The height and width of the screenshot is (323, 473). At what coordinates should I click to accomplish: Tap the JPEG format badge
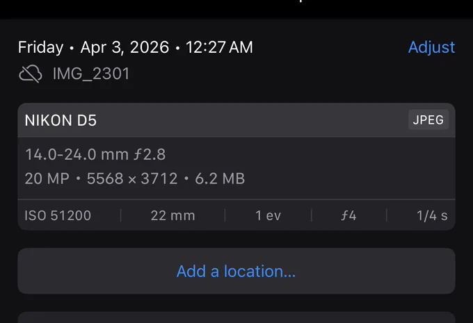pyautogui.click(x=428, y=120)
